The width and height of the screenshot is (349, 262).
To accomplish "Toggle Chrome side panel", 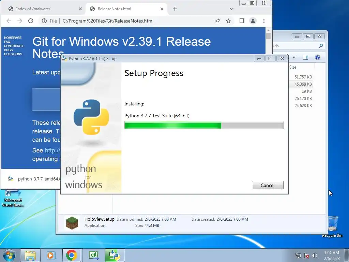I will pyautogui.click(x=242, y=21).
